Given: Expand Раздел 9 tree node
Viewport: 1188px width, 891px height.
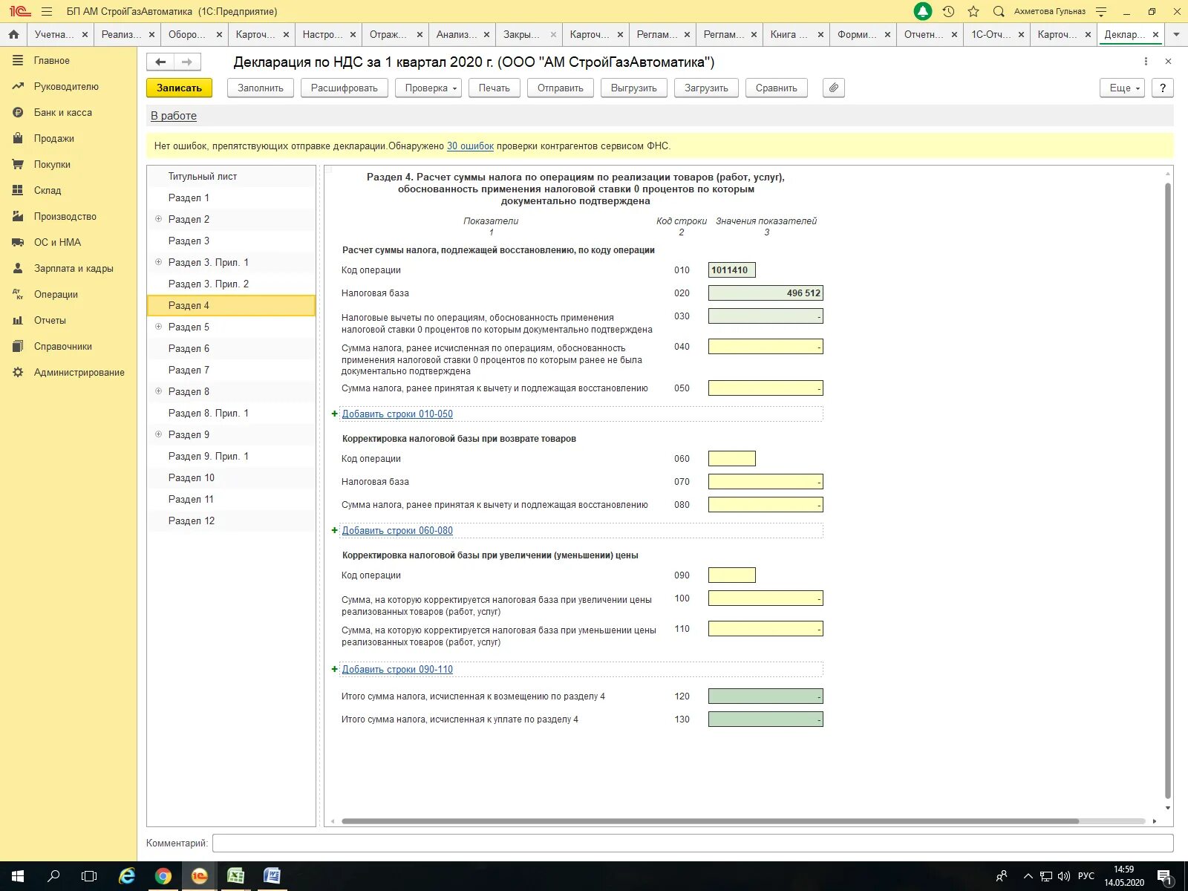Looking at the screenshot, I should tap(158, 434).
